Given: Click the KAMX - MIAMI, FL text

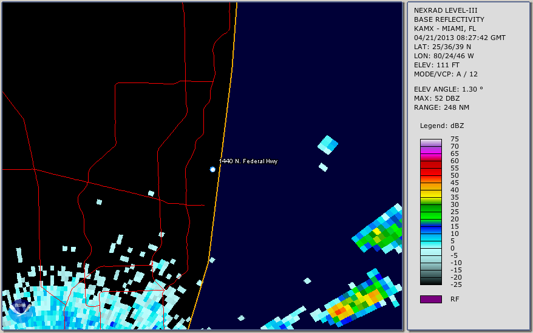Looking at the screenshot, I should pyautogui.click(x=444, y=29).
